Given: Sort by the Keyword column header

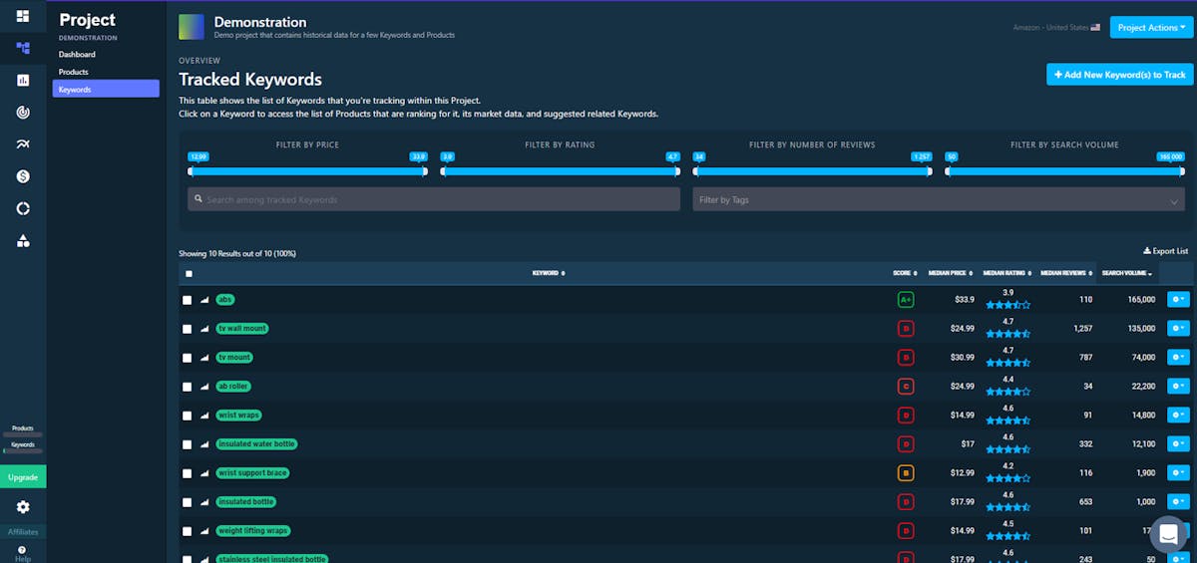Looking at the screenshot, I should [548, 273].
